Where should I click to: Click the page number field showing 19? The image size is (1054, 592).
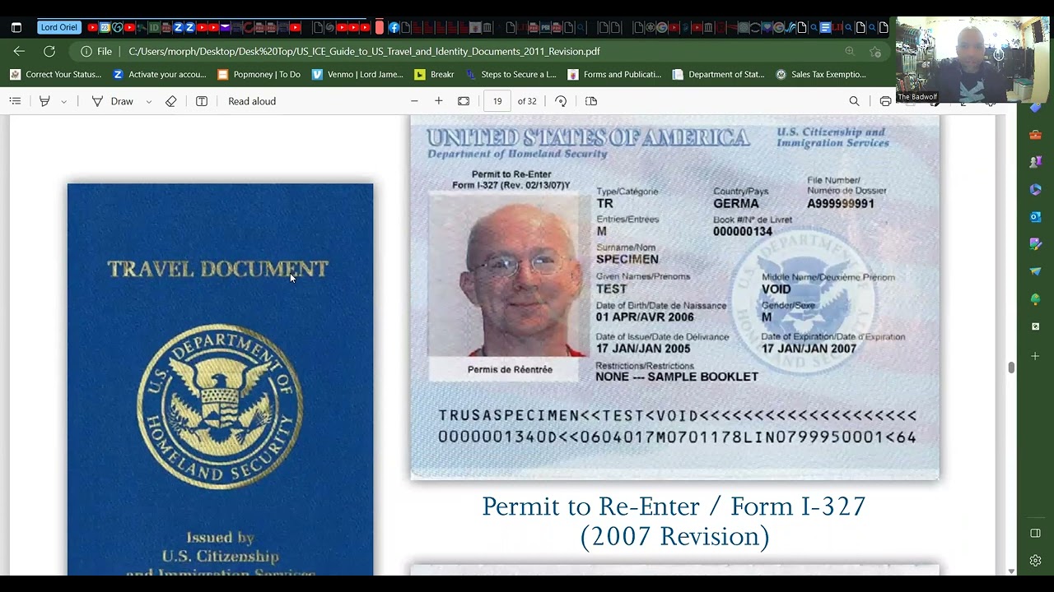tap(497, 101)
